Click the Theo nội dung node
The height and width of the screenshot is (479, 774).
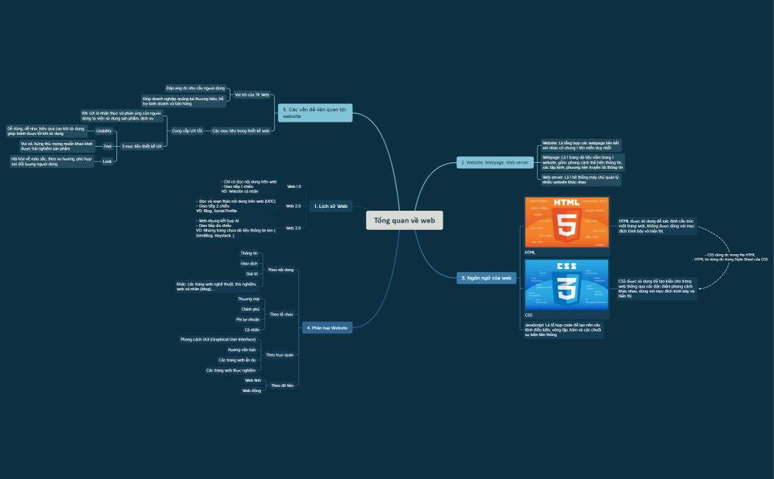(x=282, y=270)
